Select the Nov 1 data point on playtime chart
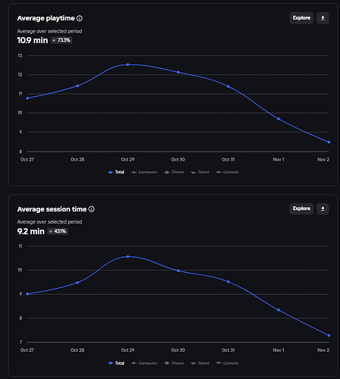The width and height of the screenshot is (340, 379). tap(279, 119)
